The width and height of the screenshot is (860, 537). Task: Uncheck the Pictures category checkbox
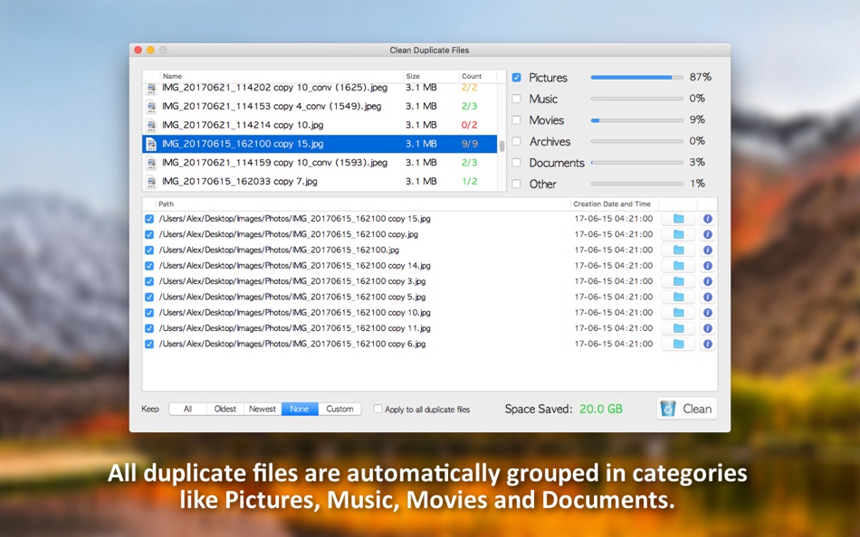coord(516,77)
